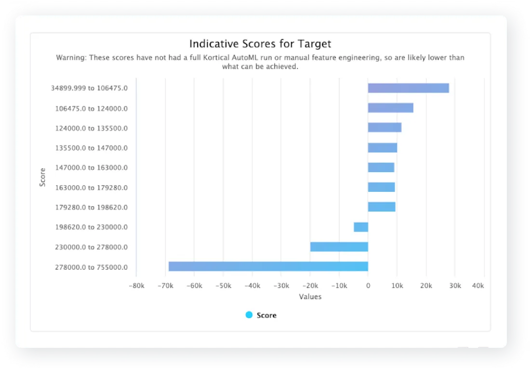Click the chart title Indicative Scores for Target
This screenshot has width=530, height=371.
[260, 43]
